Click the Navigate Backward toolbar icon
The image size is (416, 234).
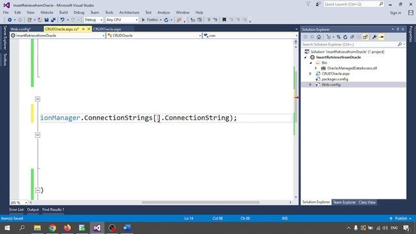click(x=10, y=20)
